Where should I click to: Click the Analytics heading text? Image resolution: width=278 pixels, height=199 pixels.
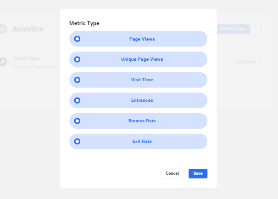28,29
